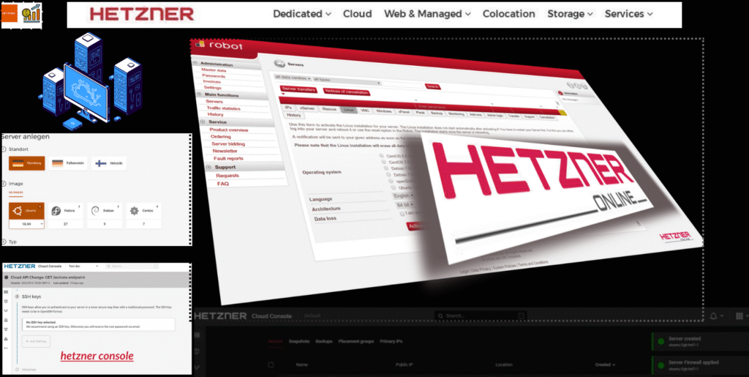
Task: Click the Notices of cancellation button
Action: tap(346, 92)
